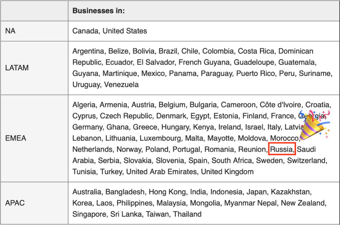Image resolution: width=340 pixels, height=225 pixels.
Task: Select the APAC row label
Action: [x=15, y=203]
